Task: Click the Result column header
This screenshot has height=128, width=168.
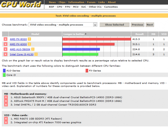Action: [139, 34]
